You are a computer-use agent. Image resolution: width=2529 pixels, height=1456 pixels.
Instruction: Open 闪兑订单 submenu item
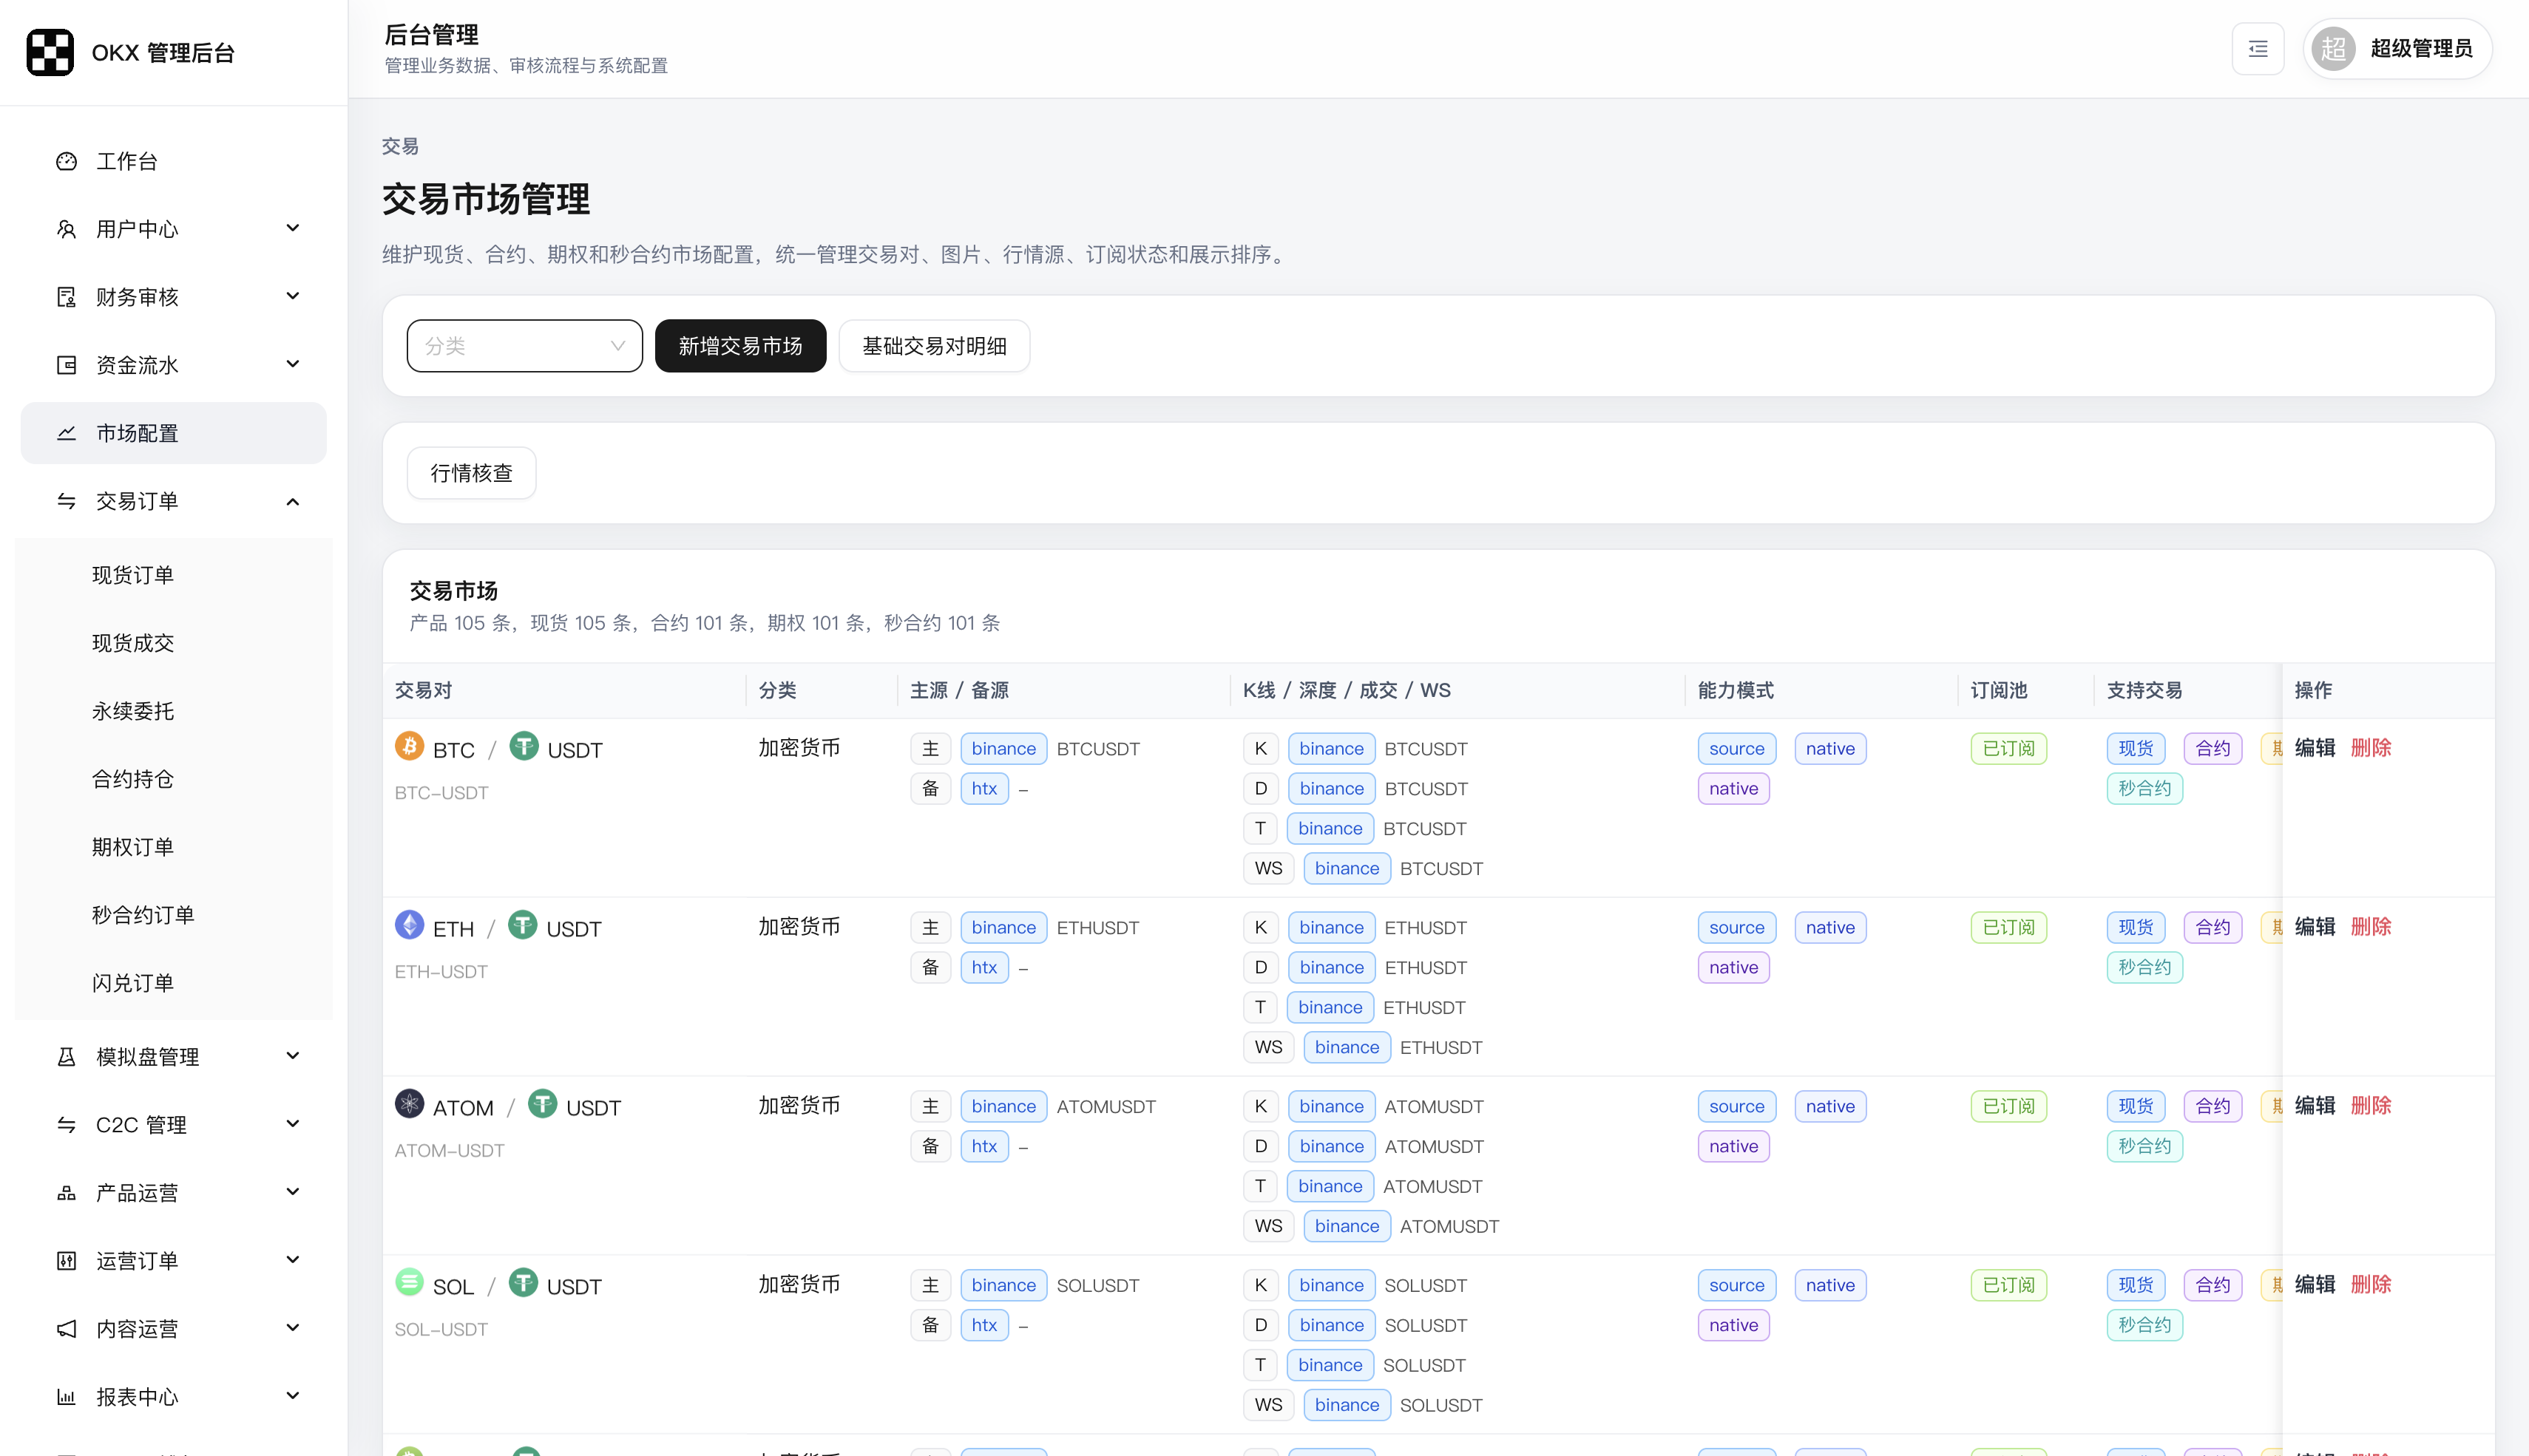(x=174, y=983)
